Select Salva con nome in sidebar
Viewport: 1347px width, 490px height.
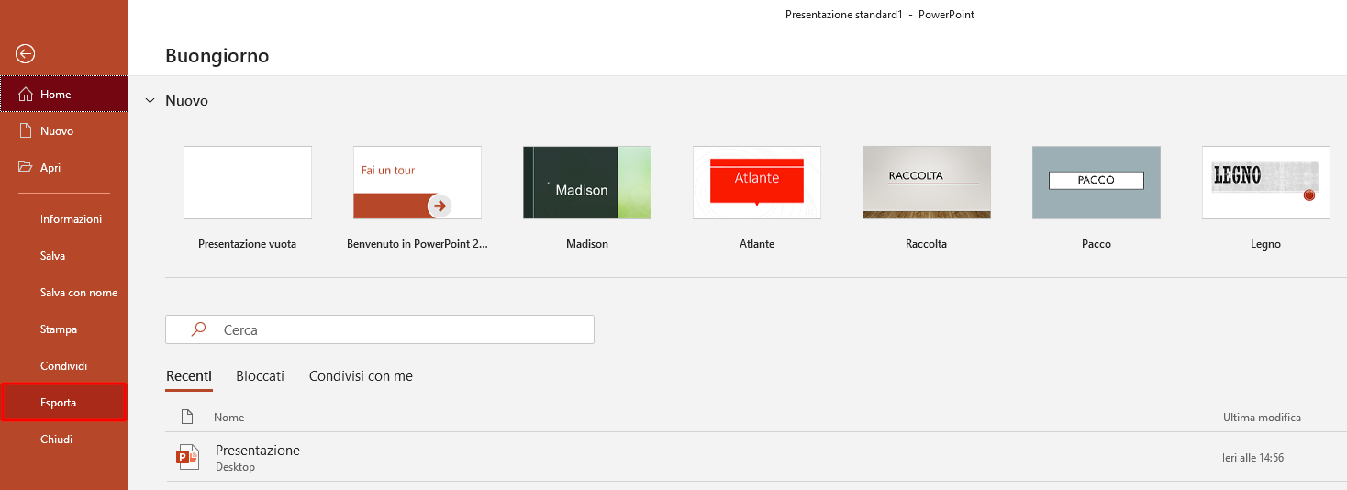point(79,293)
